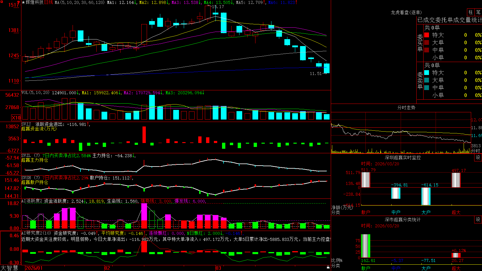The height and width of the screenshot is (271, 482).
Task: Click the 超赢散户持仓 label
Action: (x=35, y=182)
